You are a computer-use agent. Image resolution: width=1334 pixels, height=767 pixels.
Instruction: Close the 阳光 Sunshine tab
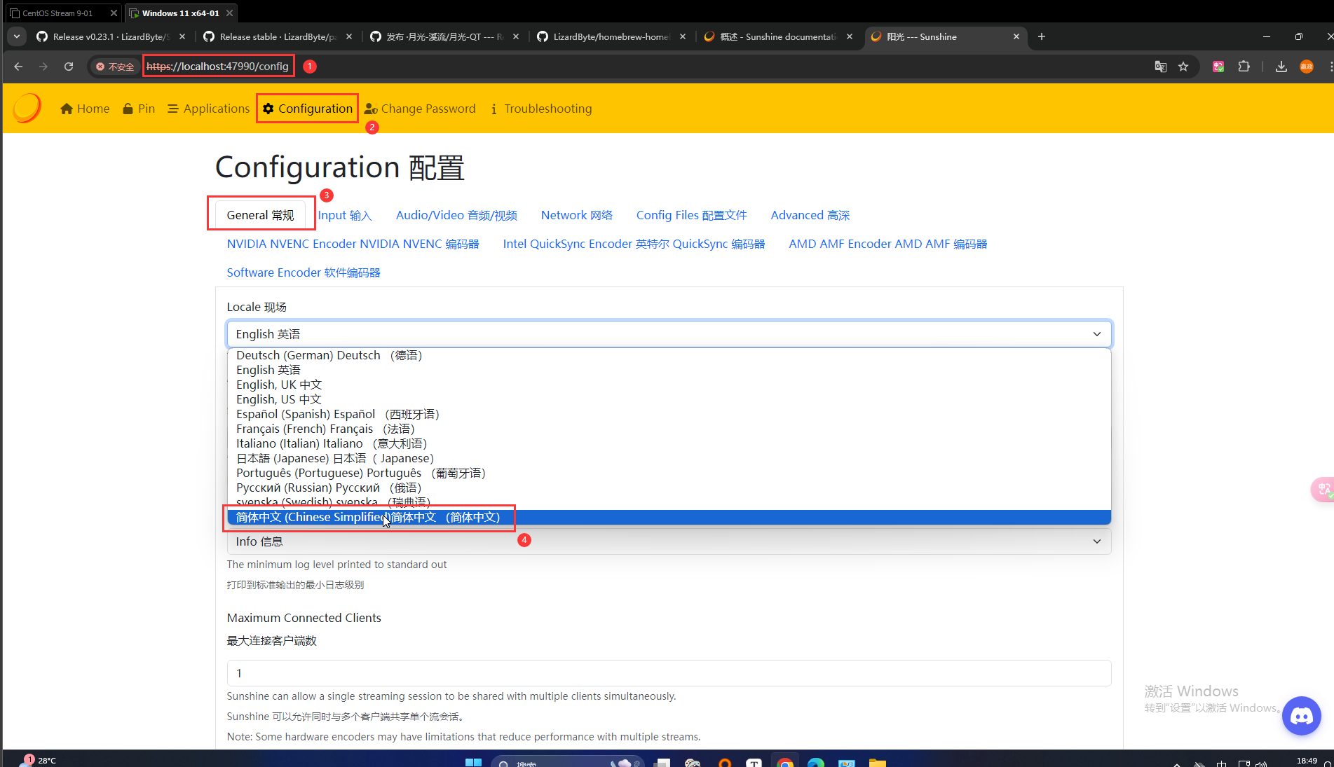tap(1016, 36)
